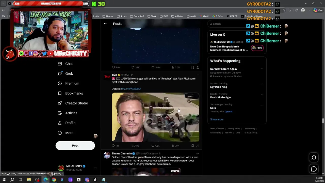
Task: Open Shams Charania post options menu
Action: (x=198, y=154)
